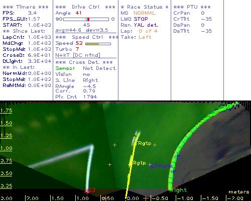Click the Timers section header
This screenshot has height=201, width=251.
tap(26, 7)
